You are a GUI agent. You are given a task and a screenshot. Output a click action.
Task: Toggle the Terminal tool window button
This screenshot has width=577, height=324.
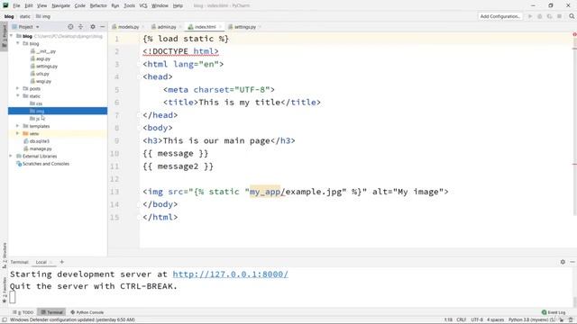click(x=52, y=312)
